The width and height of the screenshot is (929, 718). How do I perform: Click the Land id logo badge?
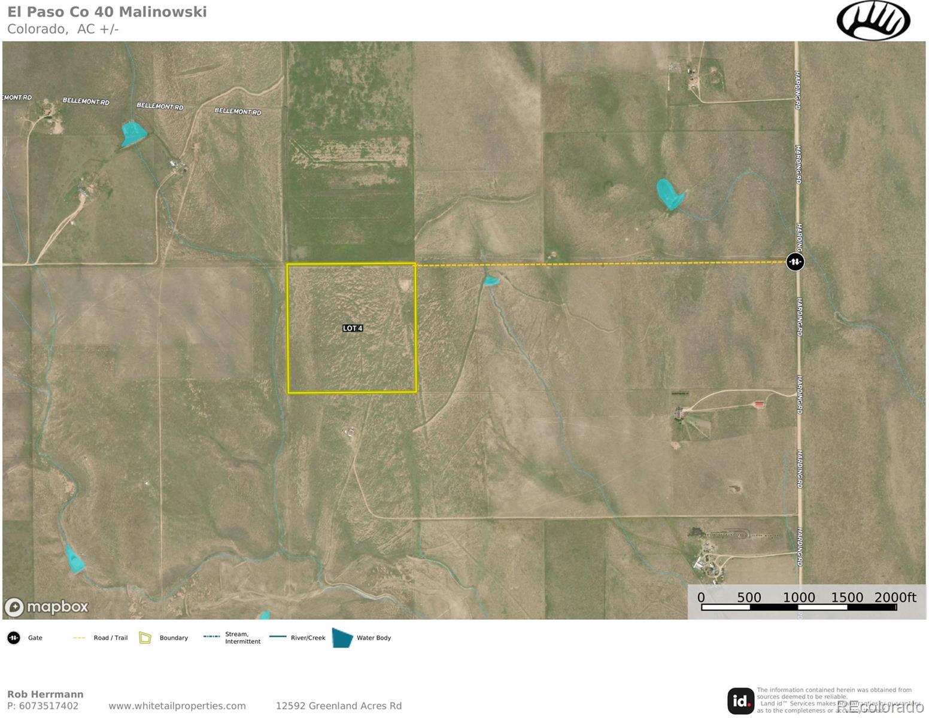(740, 701)
